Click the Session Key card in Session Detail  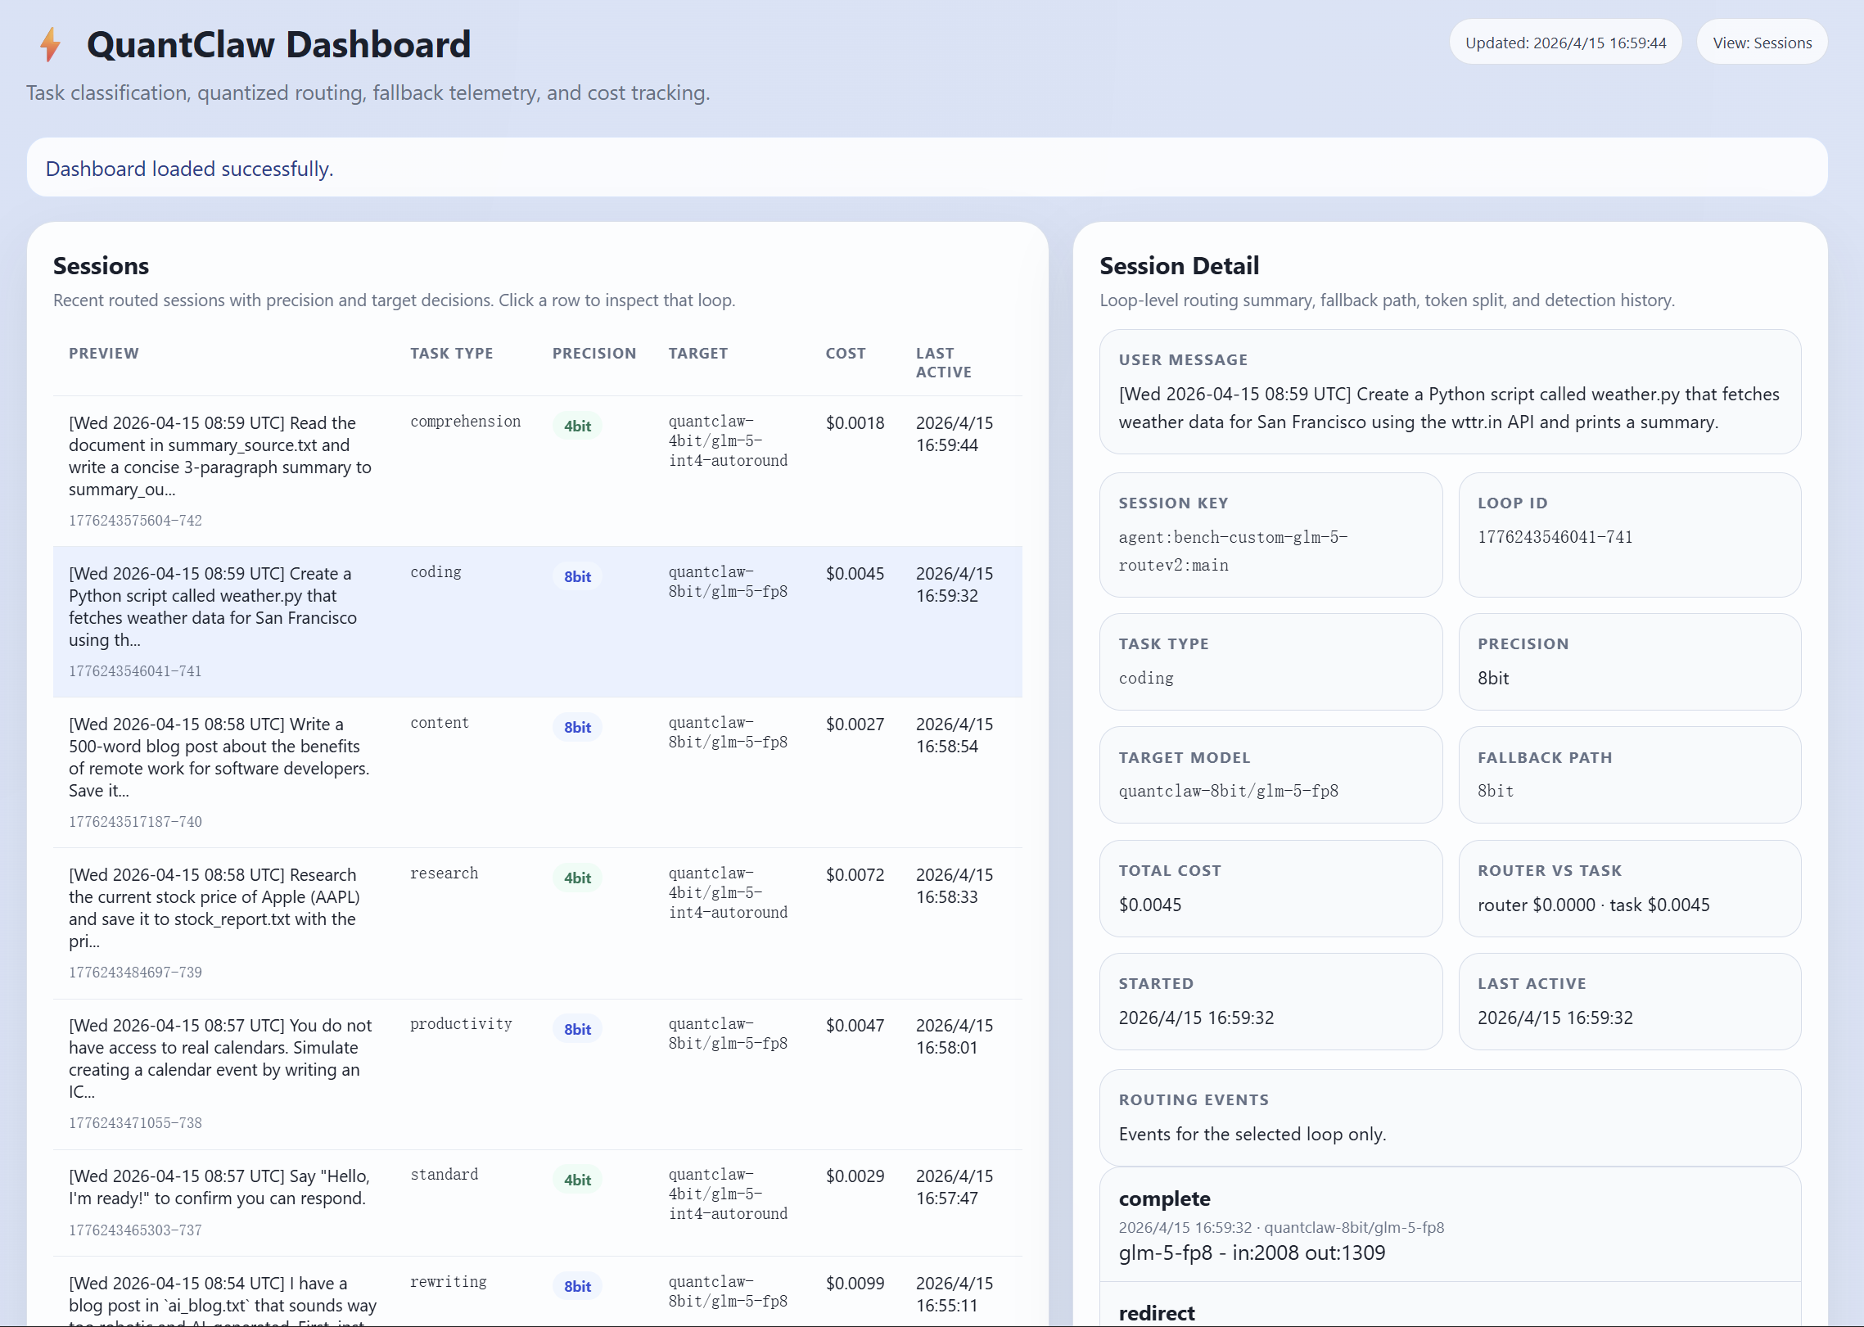[x=1271, y=535]
